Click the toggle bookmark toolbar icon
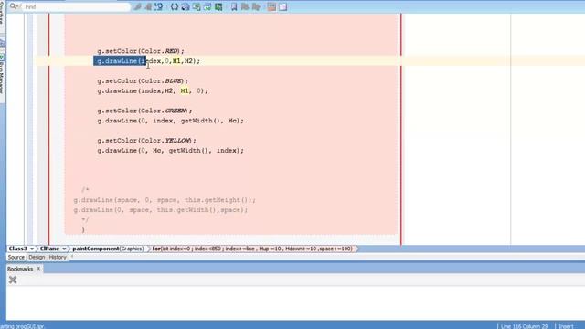 click(x=234, y=6)
